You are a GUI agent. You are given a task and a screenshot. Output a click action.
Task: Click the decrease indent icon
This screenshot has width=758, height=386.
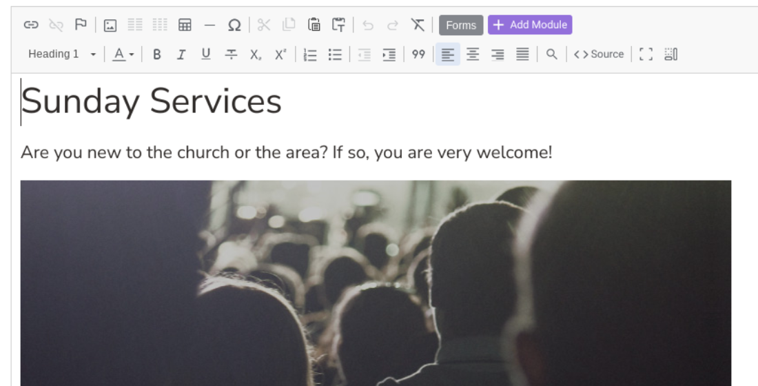(365, 54)
